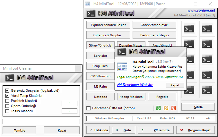Click the Sıfırla button

tap(198, 107)
